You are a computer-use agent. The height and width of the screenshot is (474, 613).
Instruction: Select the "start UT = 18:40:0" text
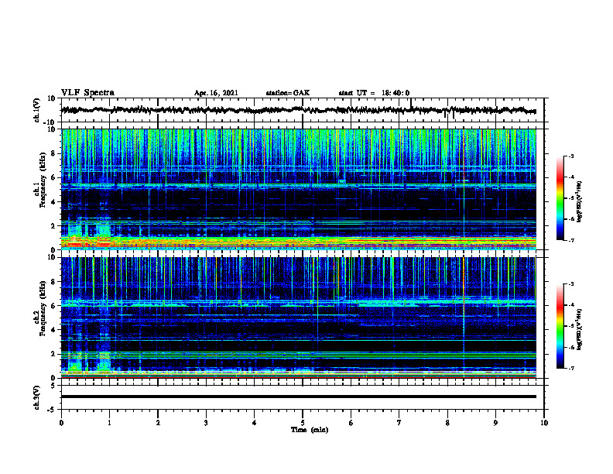374,93
